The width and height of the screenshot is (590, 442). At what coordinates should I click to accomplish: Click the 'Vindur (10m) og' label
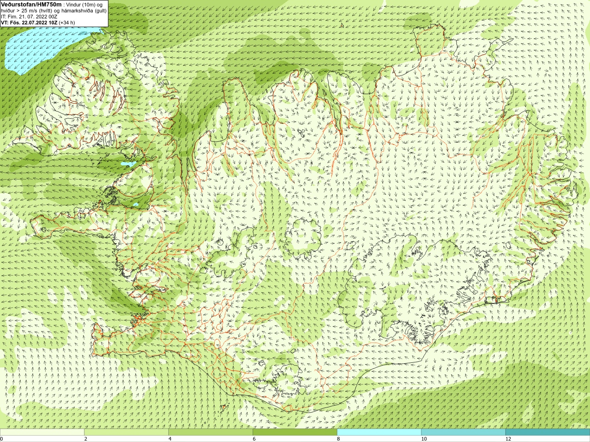[85, 5]
